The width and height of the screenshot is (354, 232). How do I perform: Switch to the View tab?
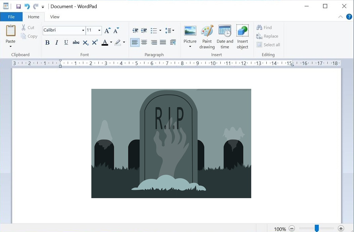(x=55, y=17)
